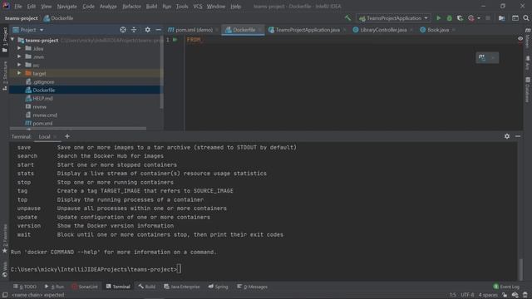Add a new terminal session tab
This screenshot has height=299, width=532.
67,136
